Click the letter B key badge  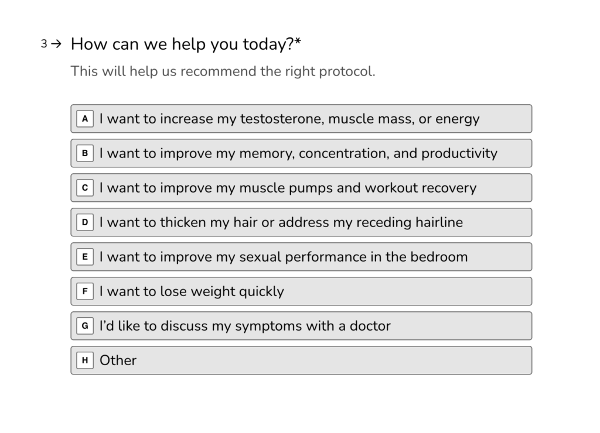pyautogui.click(x=85, y=153)
